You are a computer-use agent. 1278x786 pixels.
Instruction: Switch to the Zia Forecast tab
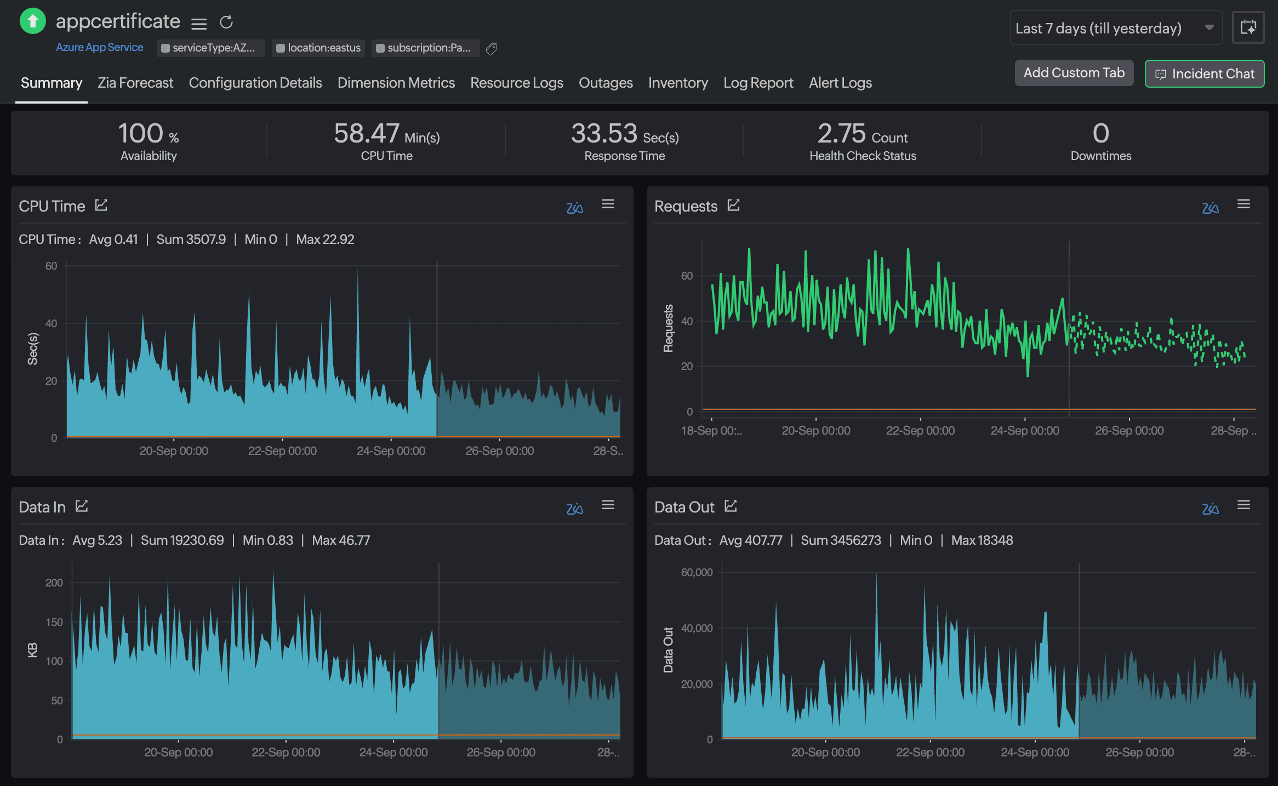point(135,83)
